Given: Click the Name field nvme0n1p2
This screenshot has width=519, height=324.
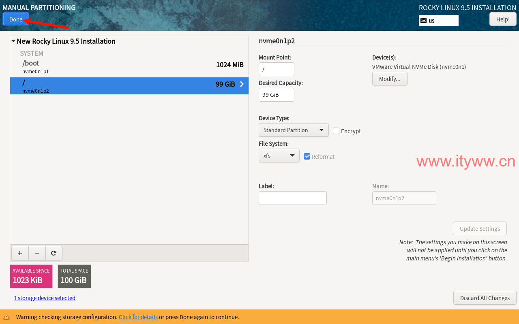Looking at the screenshot, I should coord(404,198).
